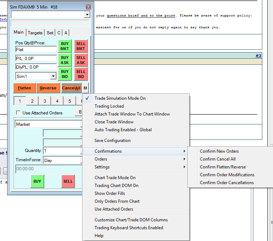Screen dimensions: 273x241
Task: Click the DlyPL: 0.0P field
Action: 36,67
